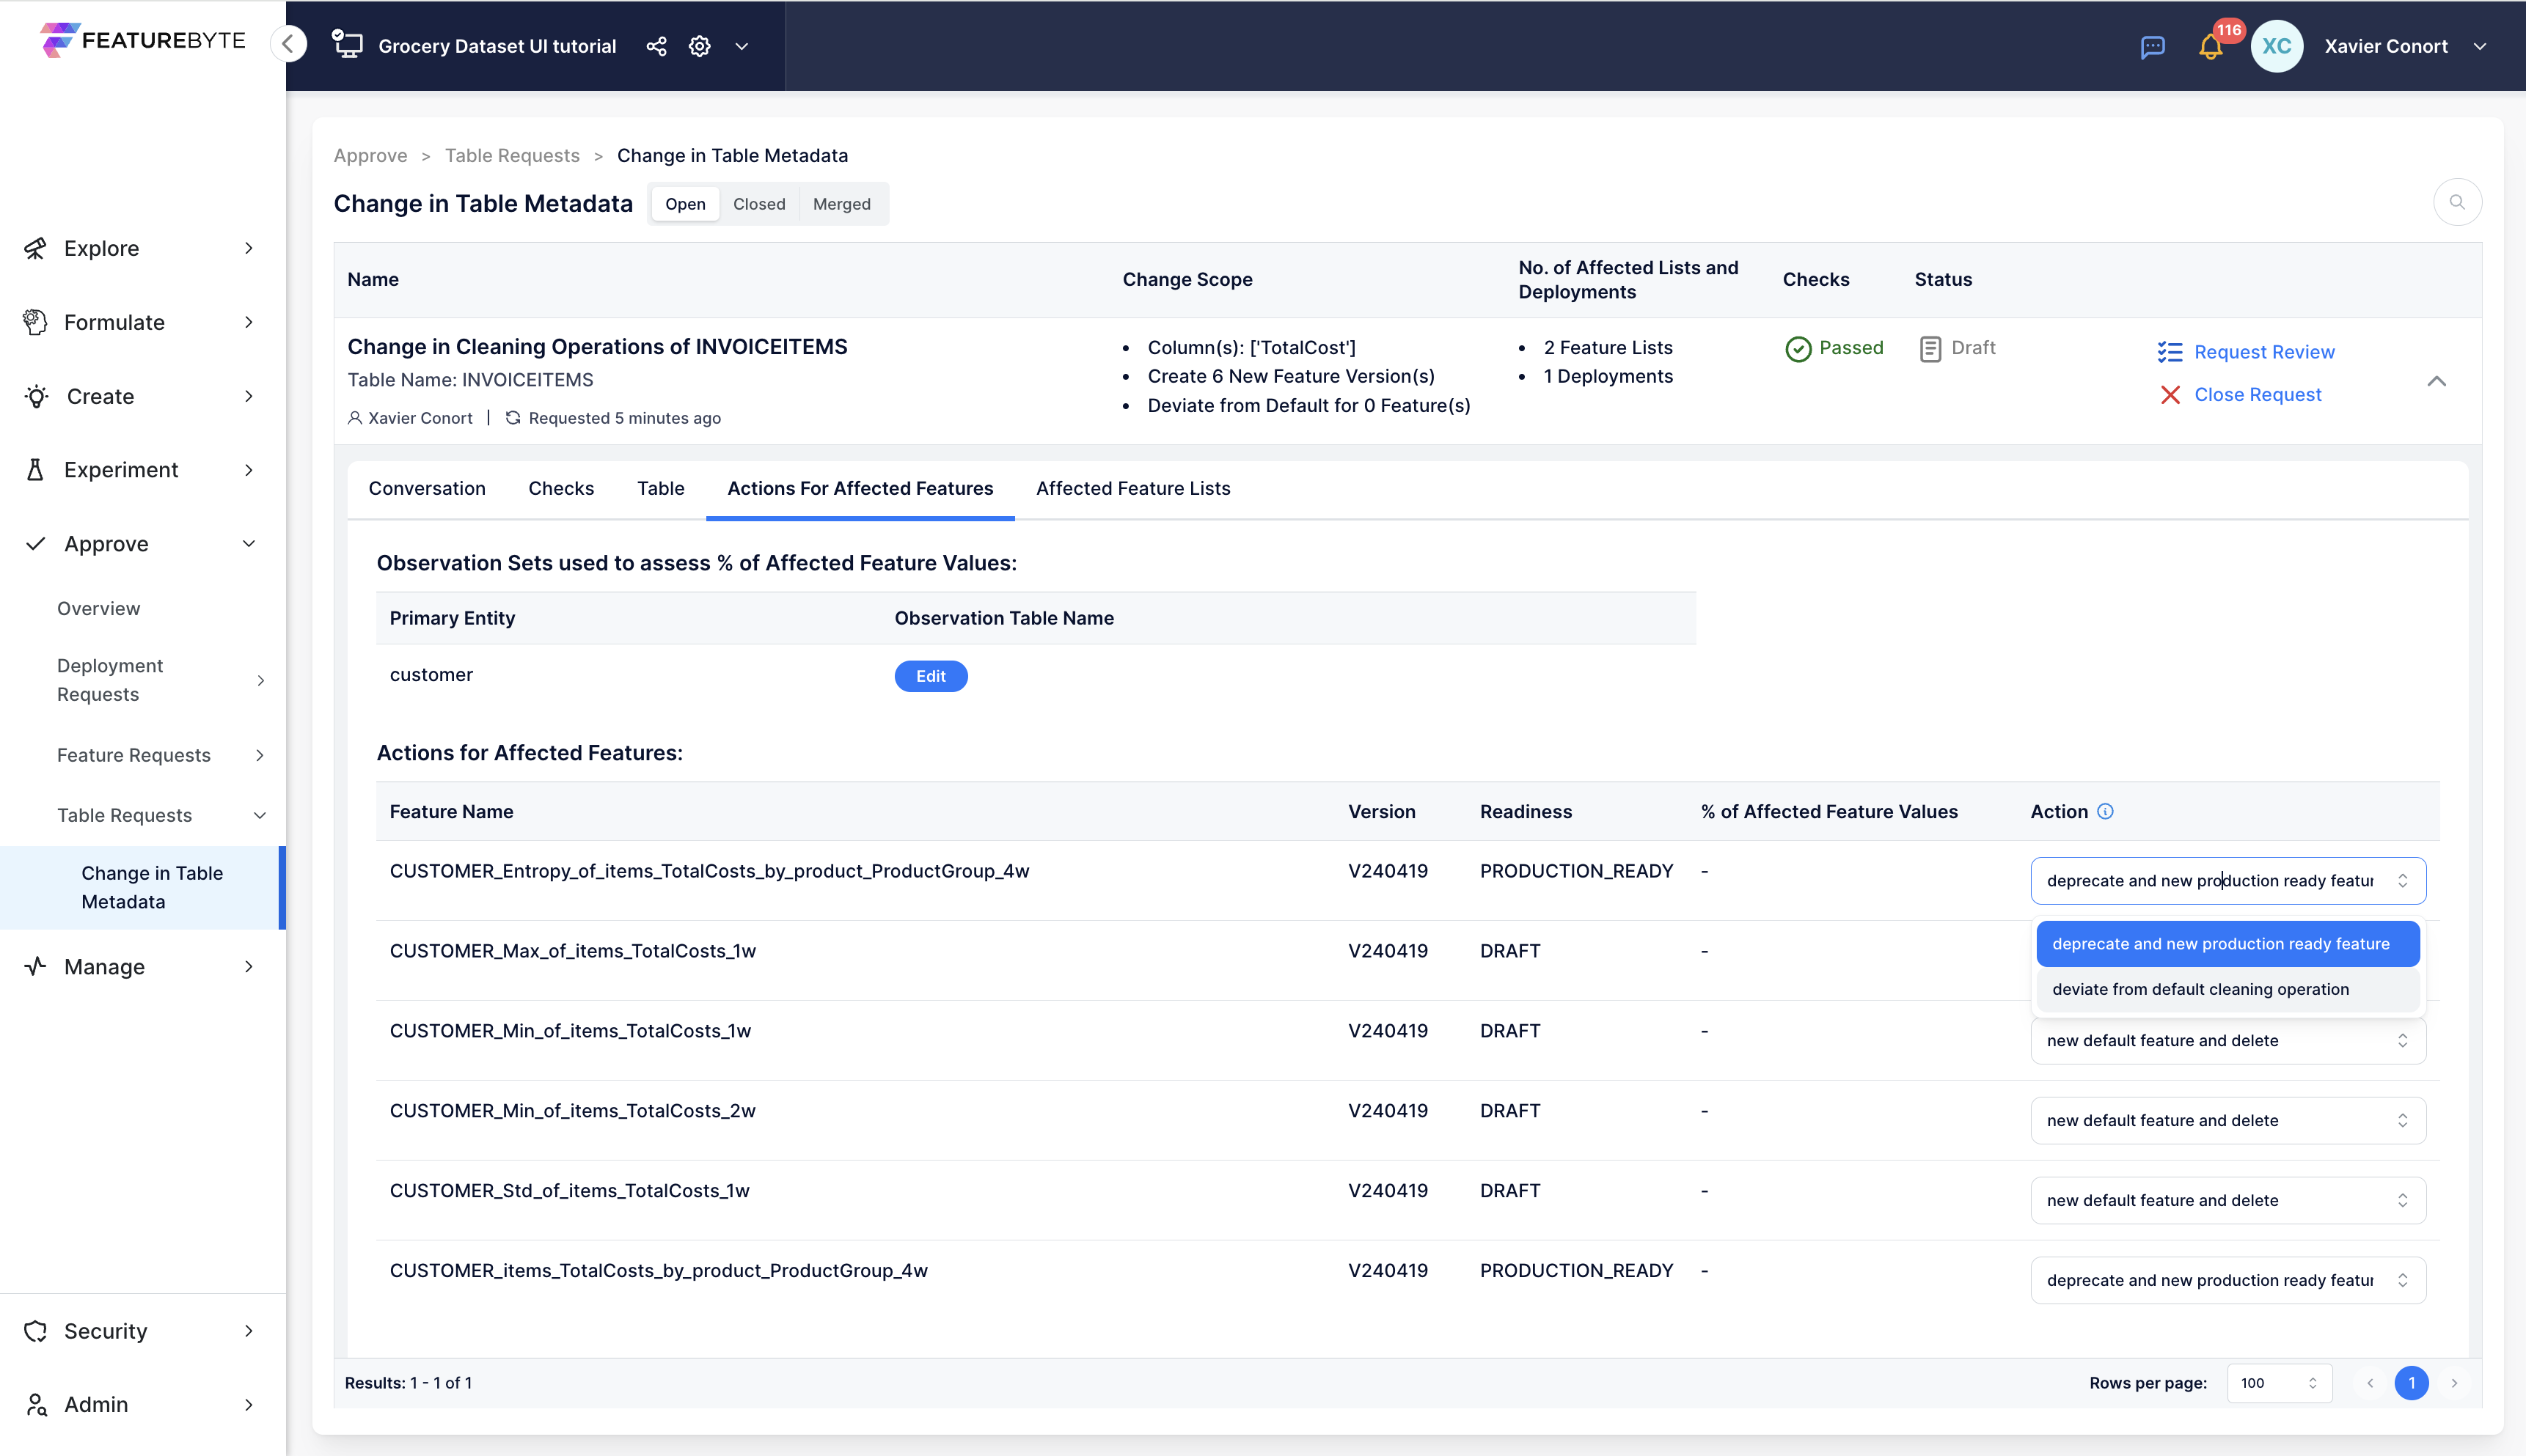
Task: Expand the Explore menu chevron
Action: (249, 248)
